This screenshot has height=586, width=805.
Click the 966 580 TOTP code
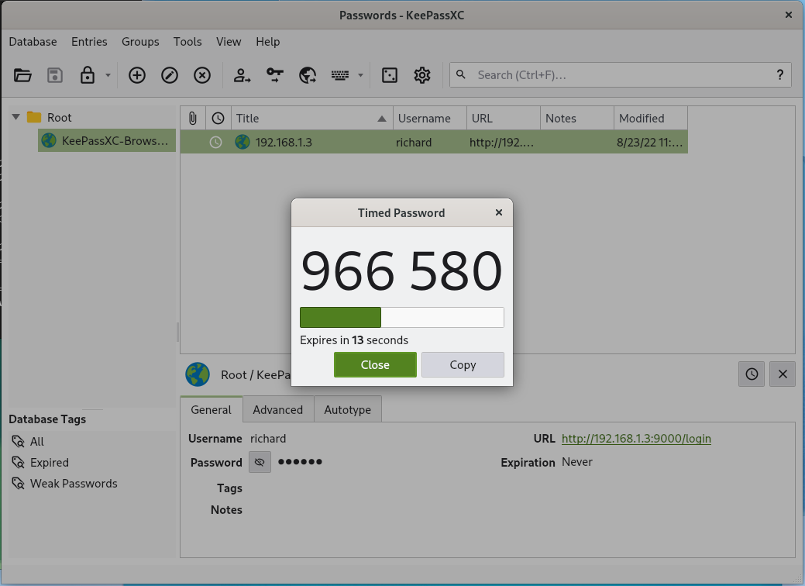[401, 271]
